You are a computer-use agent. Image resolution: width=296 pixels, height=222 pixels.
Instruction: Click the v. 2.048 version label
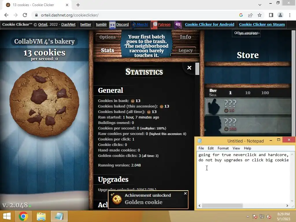[15, 205]
